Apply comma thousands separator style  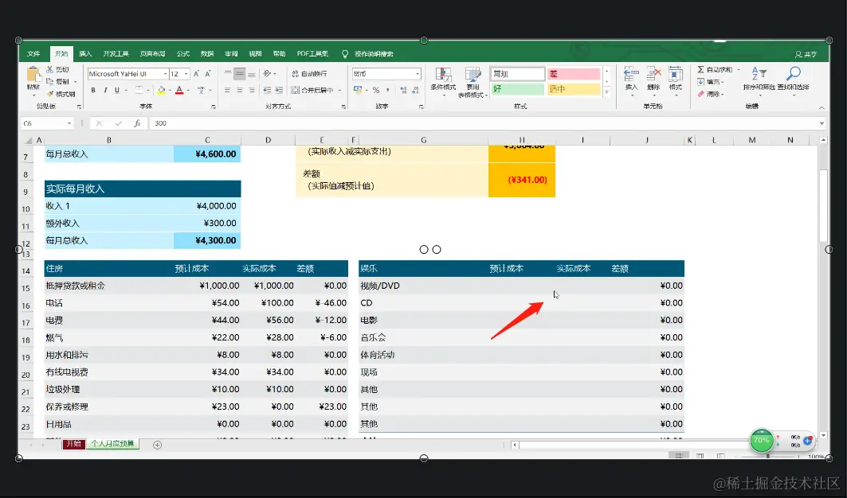click(388, 90)
